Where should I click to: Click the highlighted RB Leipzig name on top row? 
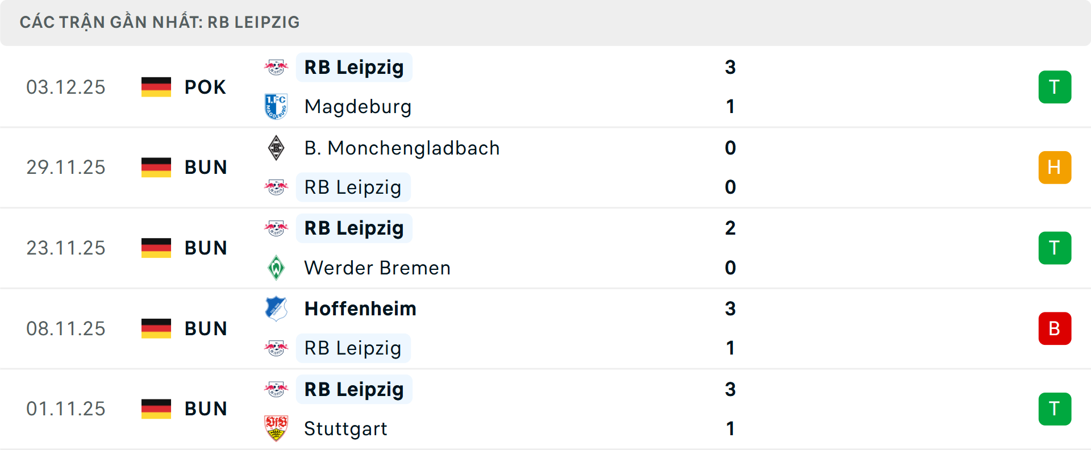coord(353,67)
